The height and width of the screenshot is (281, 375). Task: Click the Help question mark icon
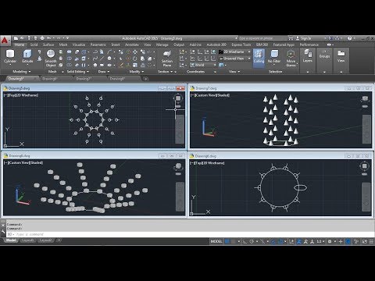pyautogui.click(x=350, y=38)
